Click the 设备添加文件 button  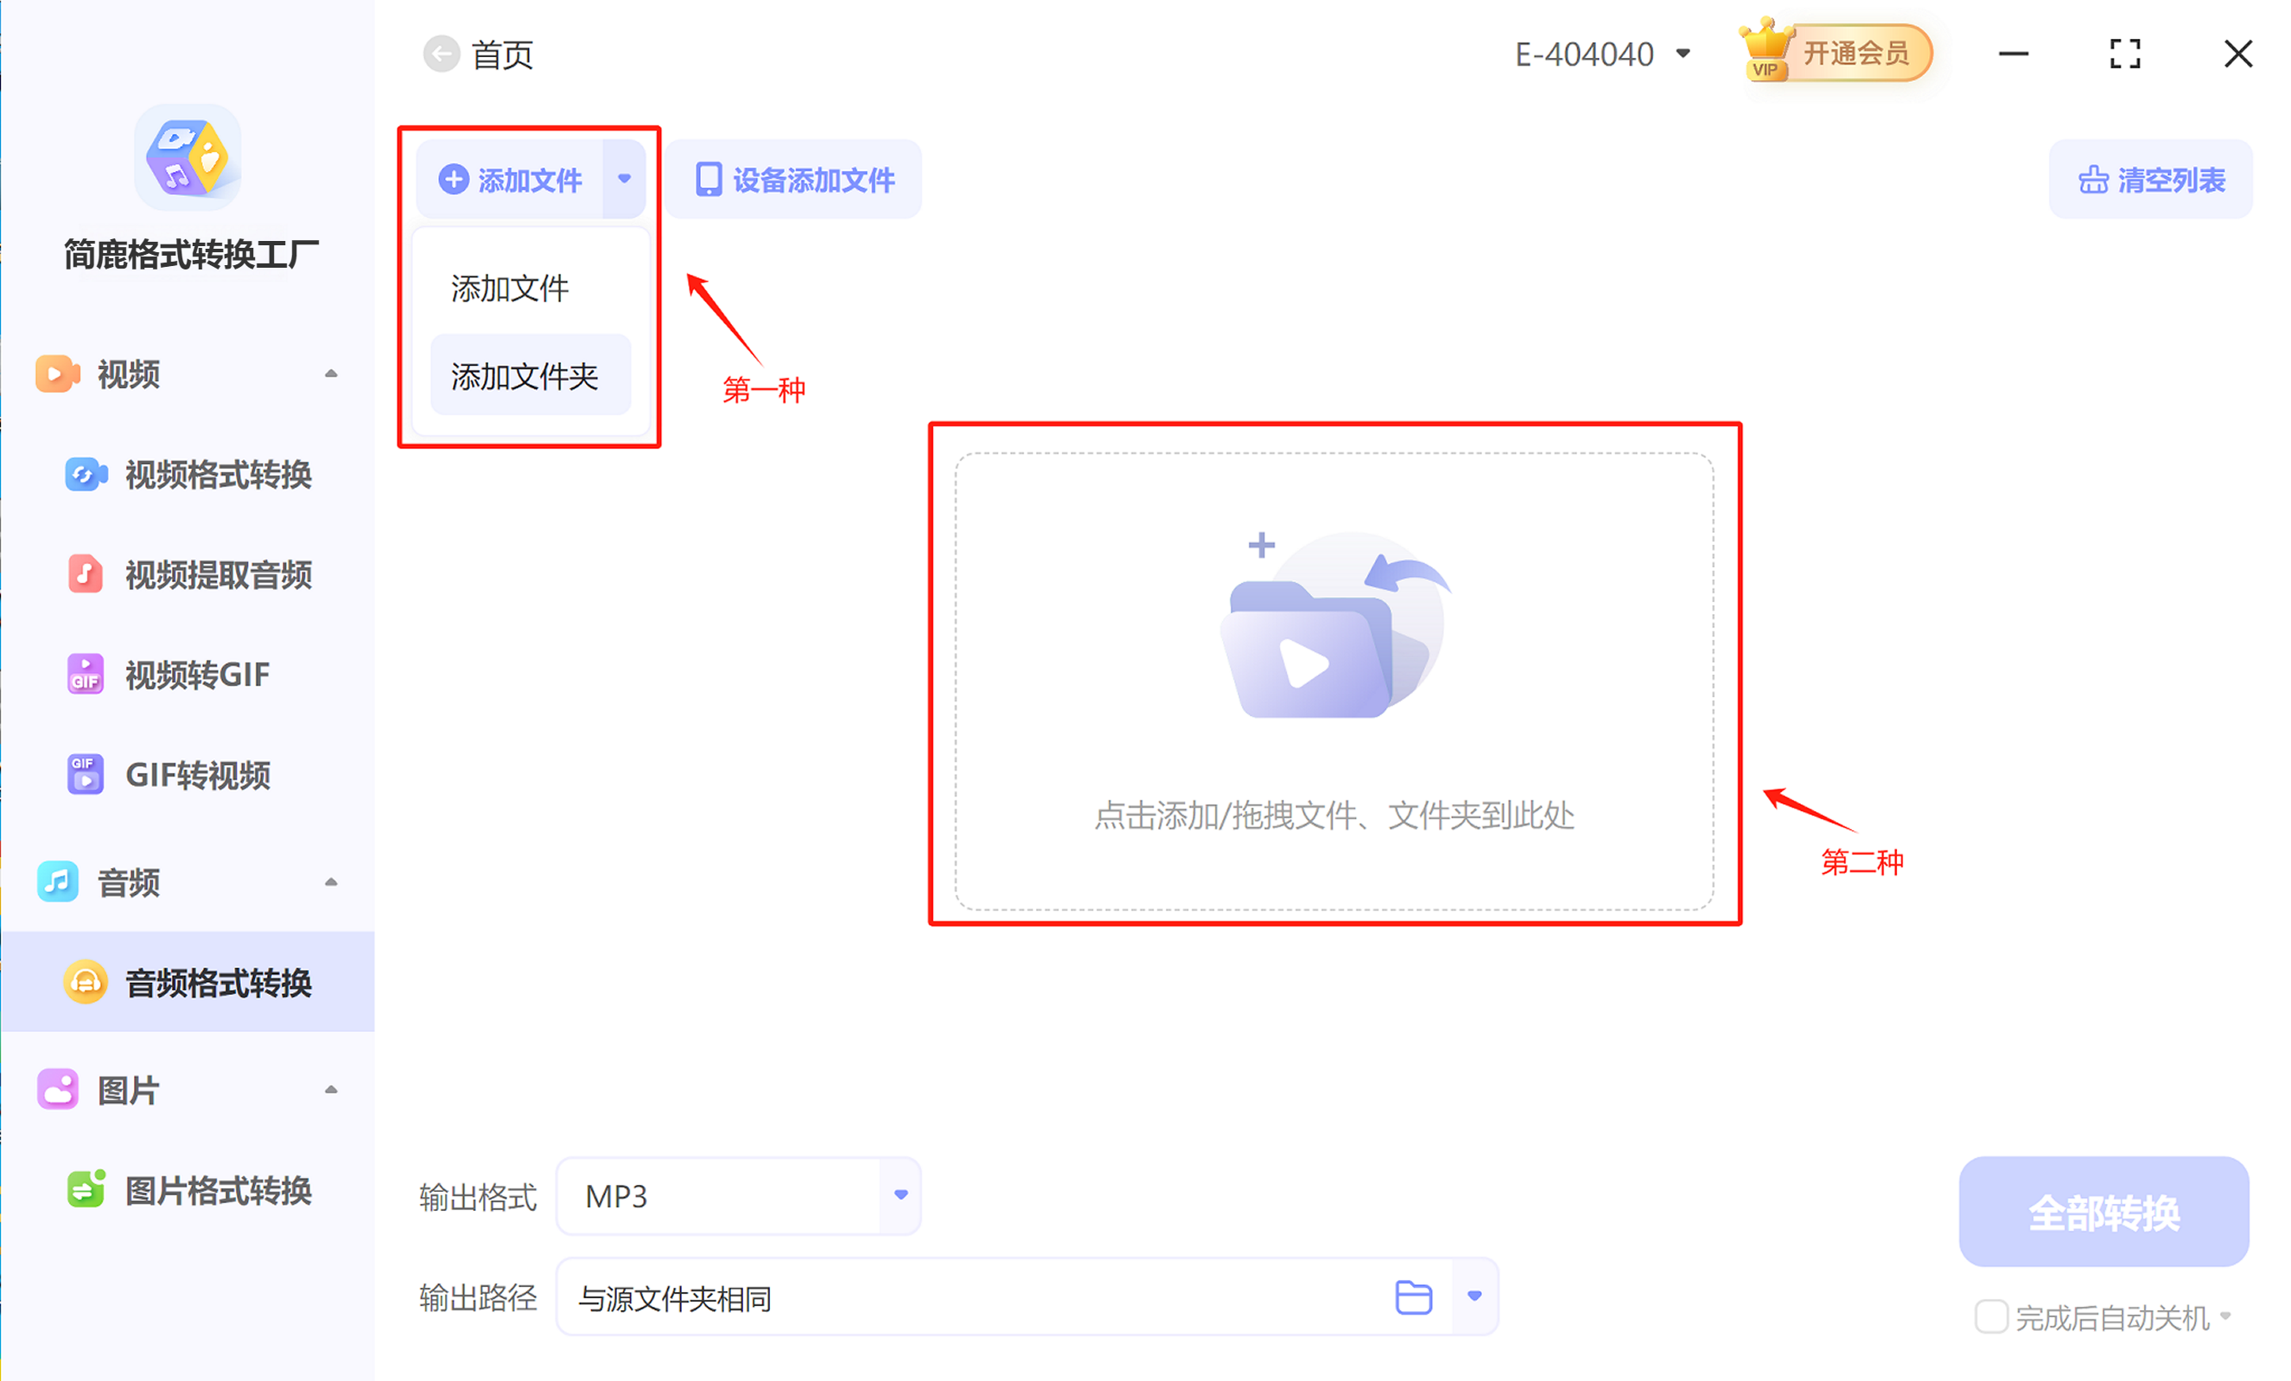794,180
